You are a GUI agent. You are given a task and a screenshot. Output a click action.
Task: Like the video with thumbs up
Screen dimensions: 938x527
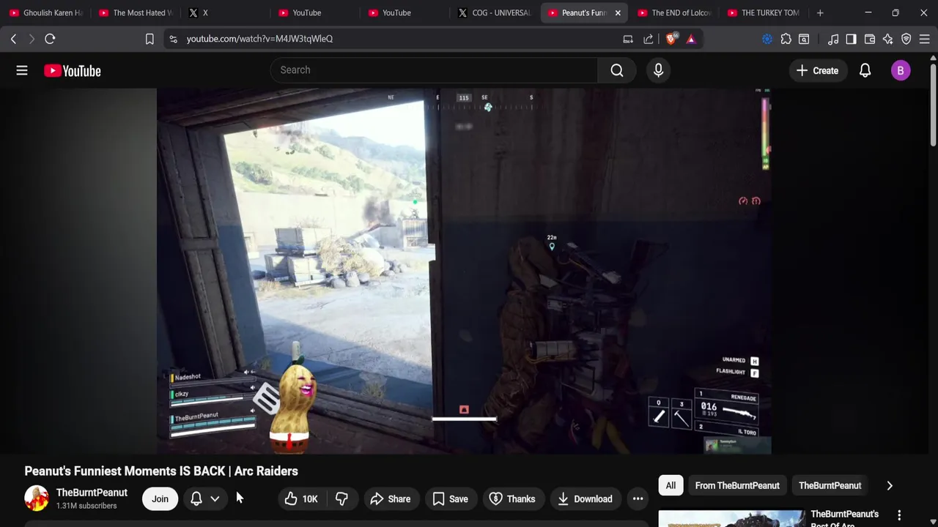(x=301, y=499)
